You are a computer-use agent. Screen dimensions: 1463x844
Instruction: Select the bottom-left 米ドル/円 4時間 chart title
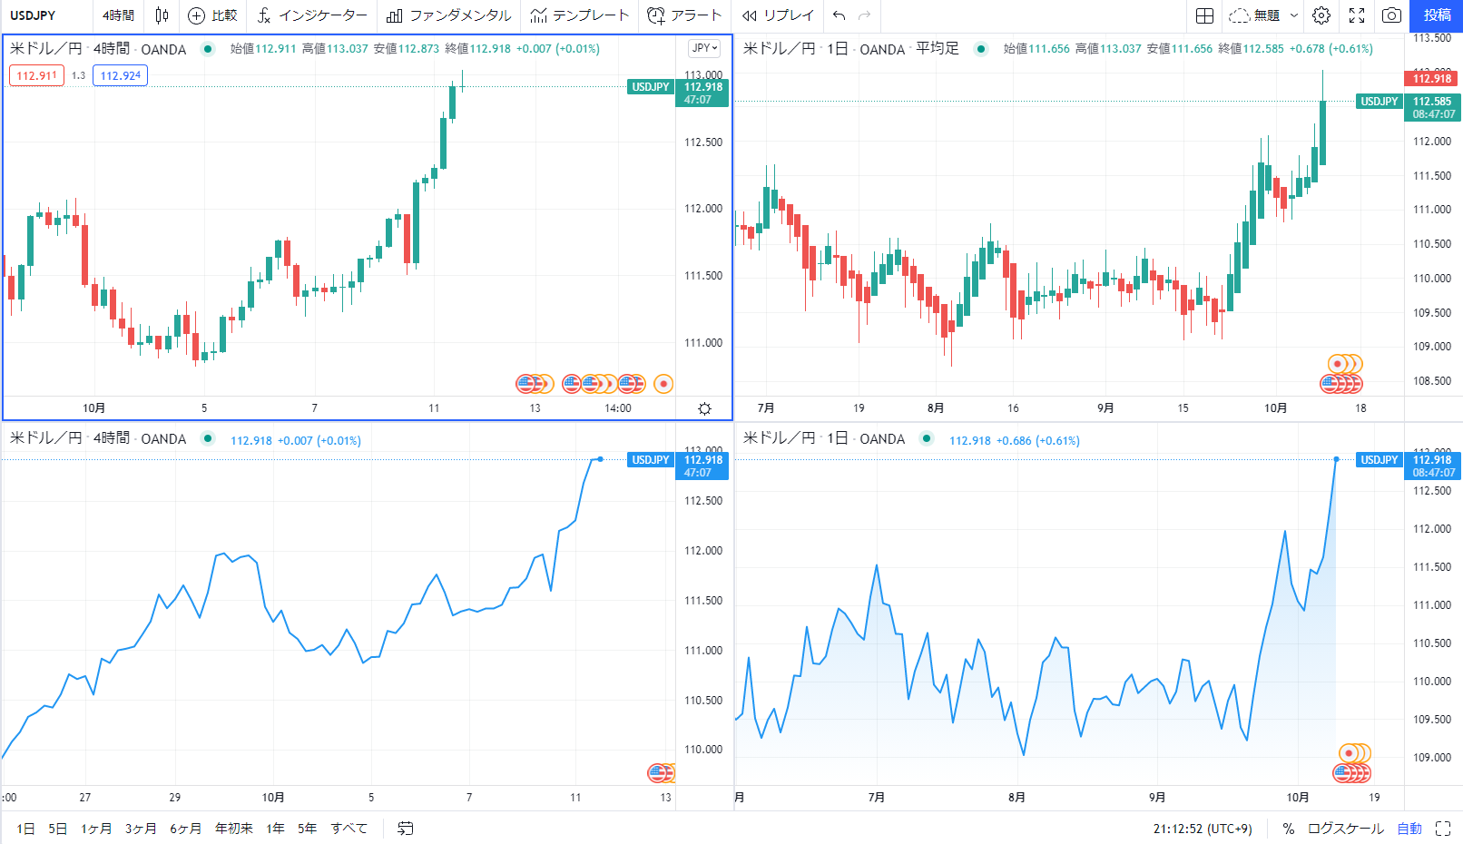point(98,439)
